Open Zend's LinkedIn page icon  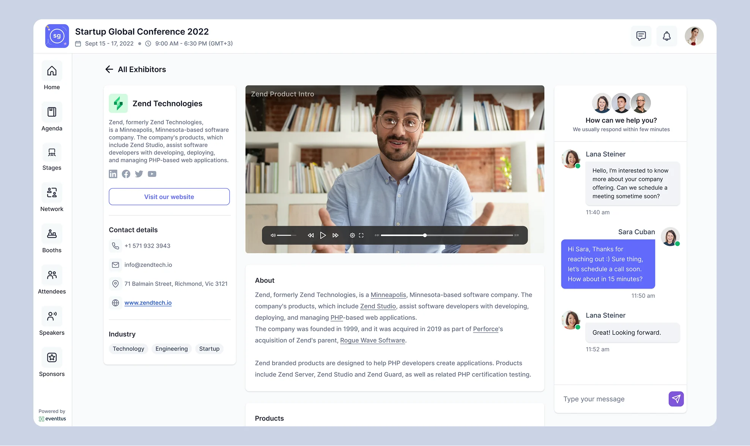click(x=113, y=174)
